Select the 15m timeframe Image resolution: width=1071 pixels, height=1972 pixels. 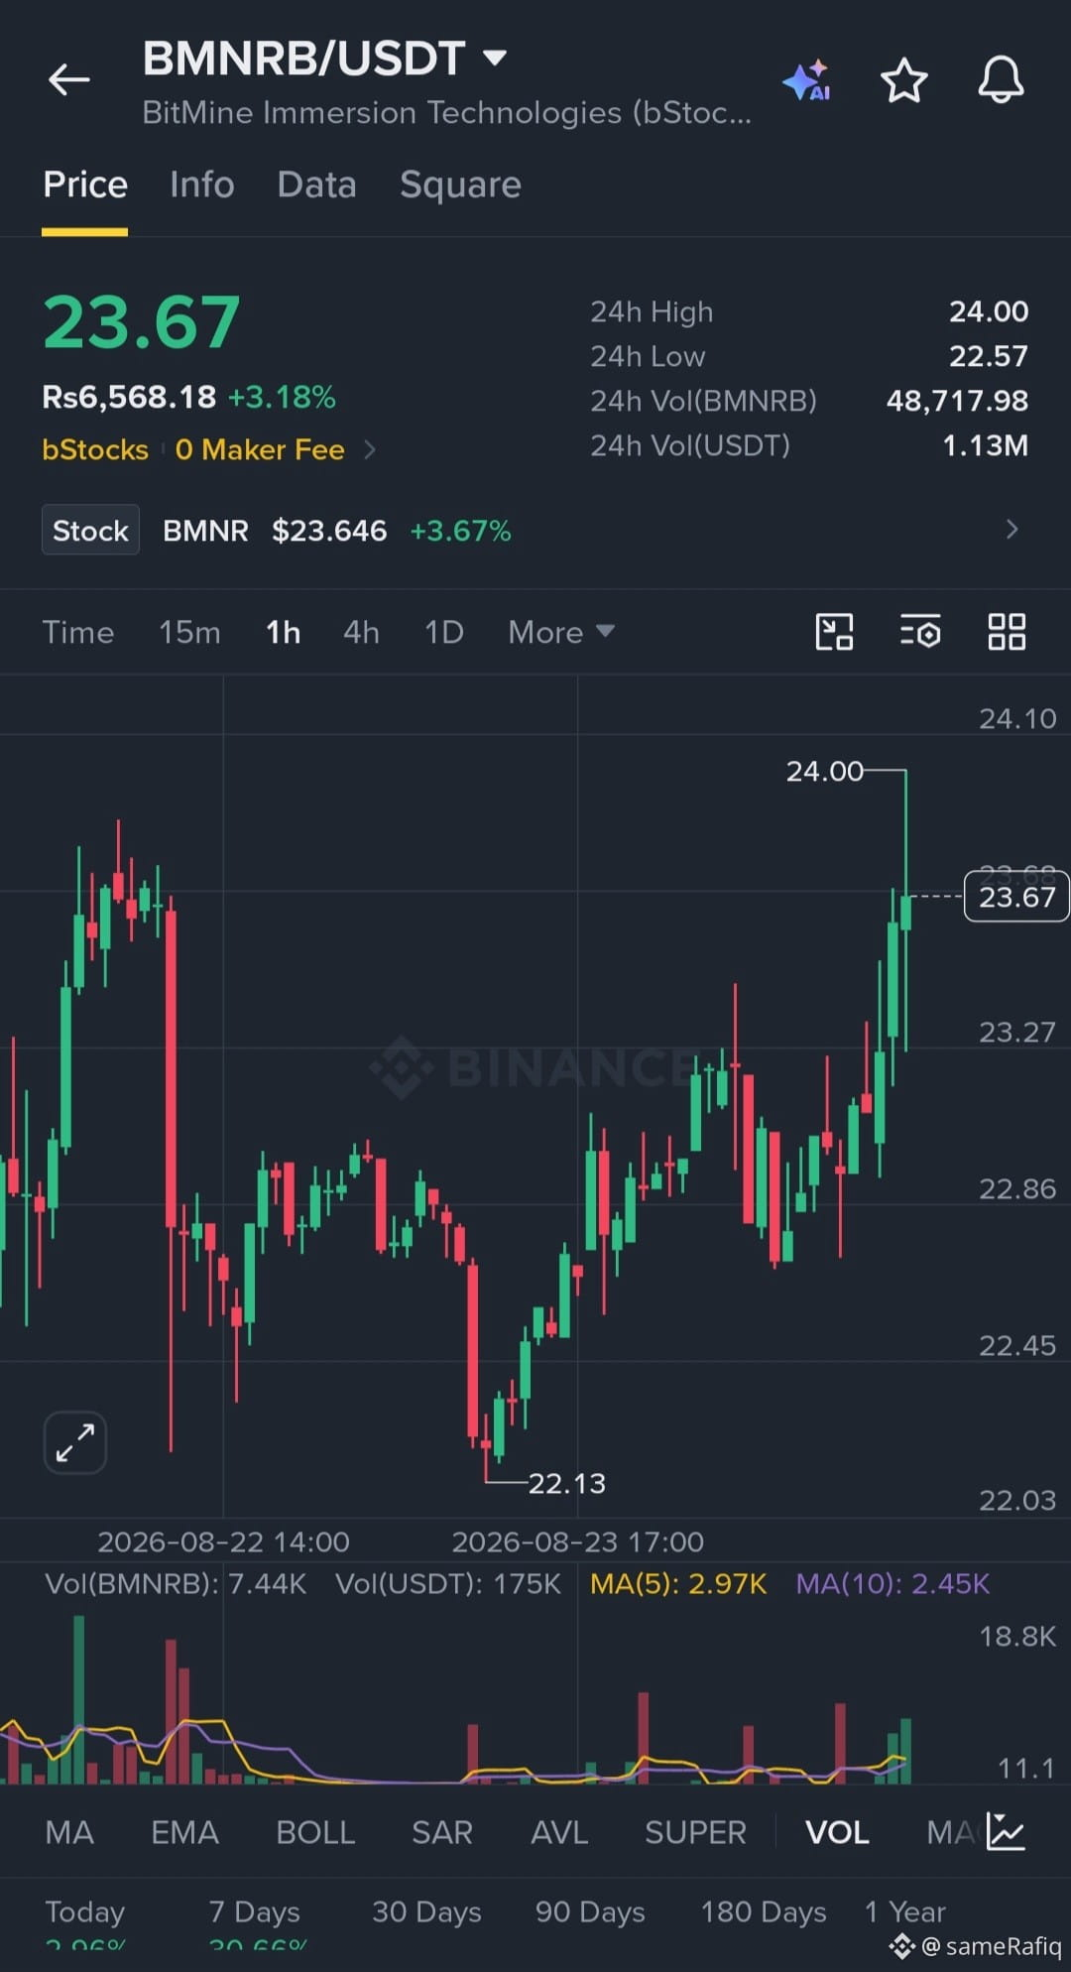click(189, 632)
